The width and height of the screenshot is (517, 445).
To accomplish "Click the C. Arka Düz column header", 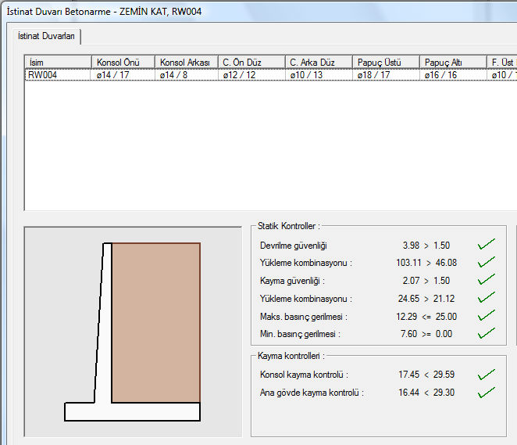I will (319, 62).
